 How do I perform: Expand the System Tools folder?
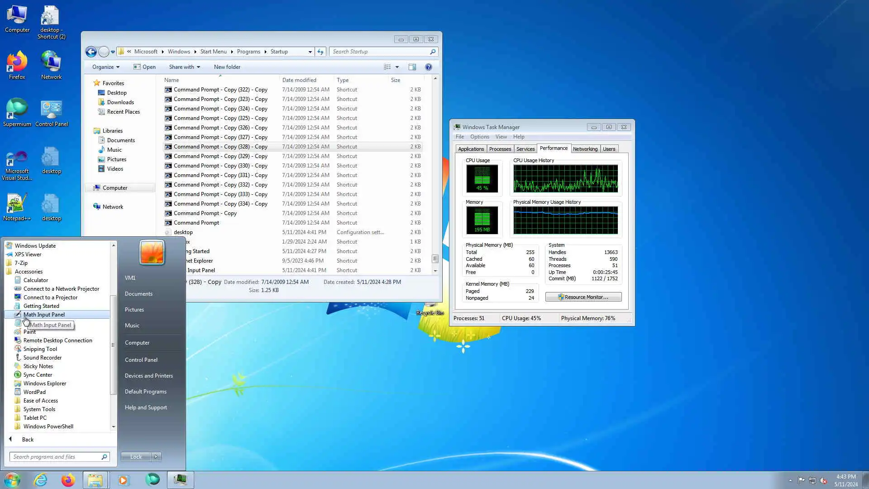point(39,409)
